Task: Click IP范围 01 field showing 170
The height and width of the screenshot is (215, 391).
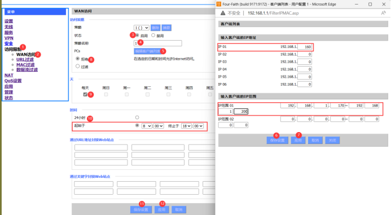Action: (337, 106)
